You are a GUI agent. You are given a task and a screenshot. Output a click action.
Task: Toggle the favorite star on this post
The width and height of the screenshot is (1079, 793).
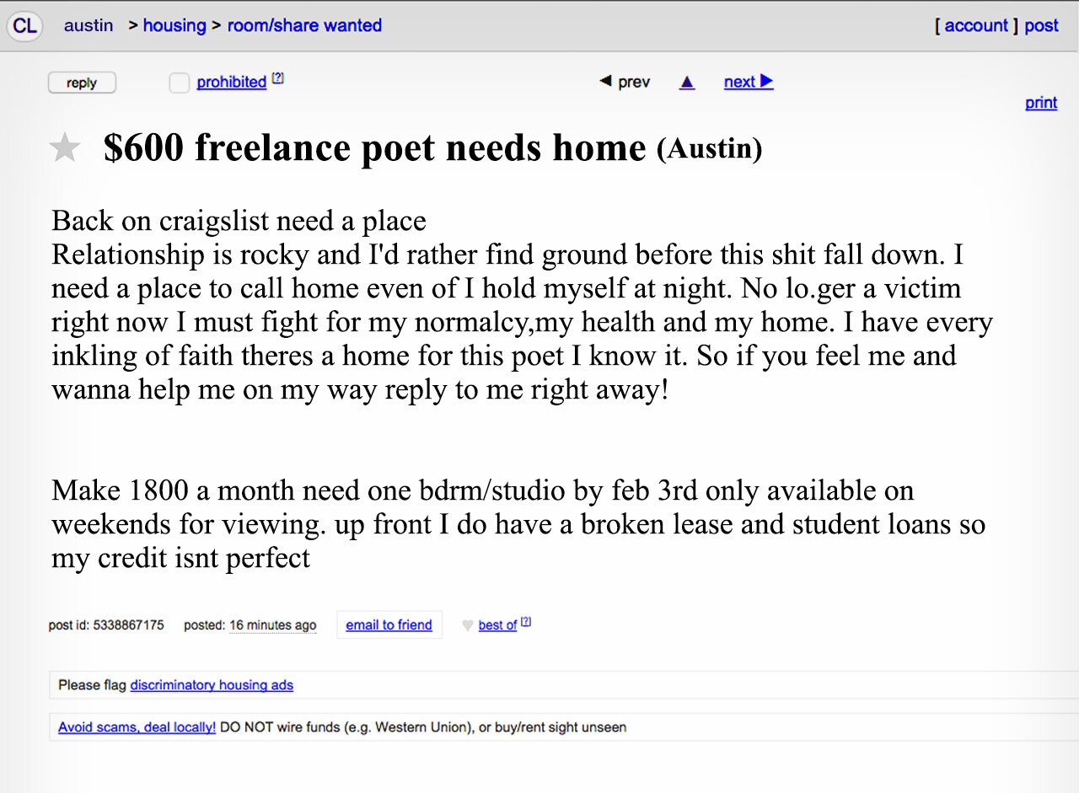tap(65, 147)
